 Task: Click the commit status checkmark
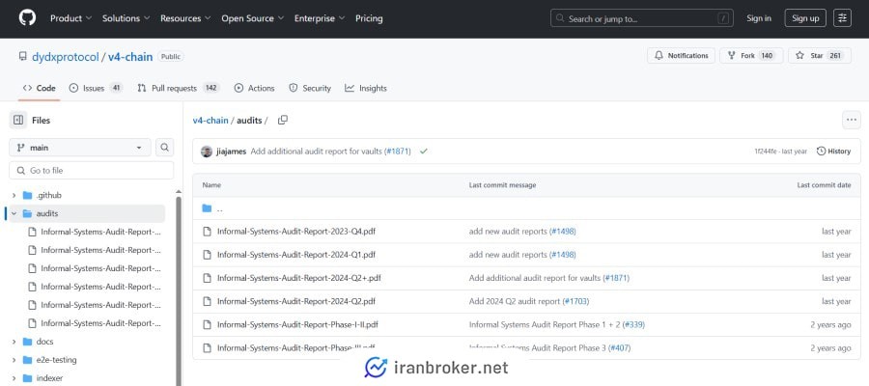pyautogui.click(x=424, y=152)
